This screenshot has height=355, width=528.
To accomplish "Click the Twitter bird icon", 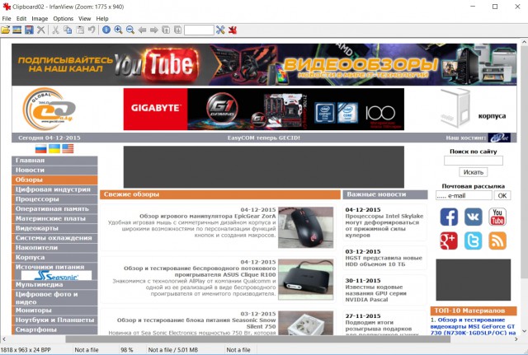I will 473,241.
